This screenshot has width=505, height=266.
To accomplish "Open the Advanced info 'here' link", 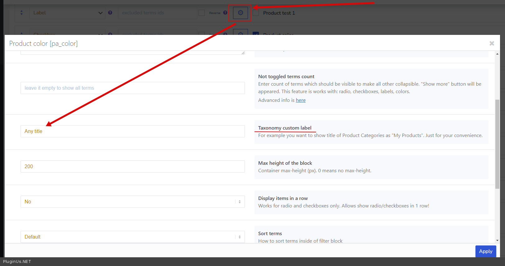I will pos(301,100).
